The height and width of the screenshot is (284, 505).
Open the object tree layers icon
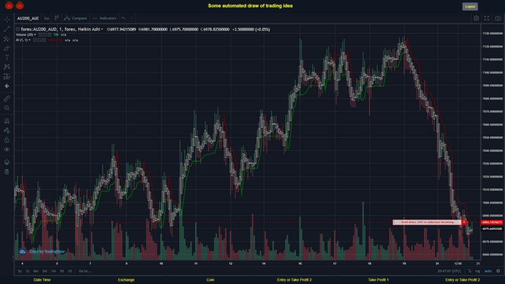7,162
